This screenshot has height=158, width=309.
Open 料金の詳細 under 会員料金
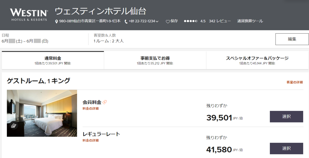click(91, 109)
